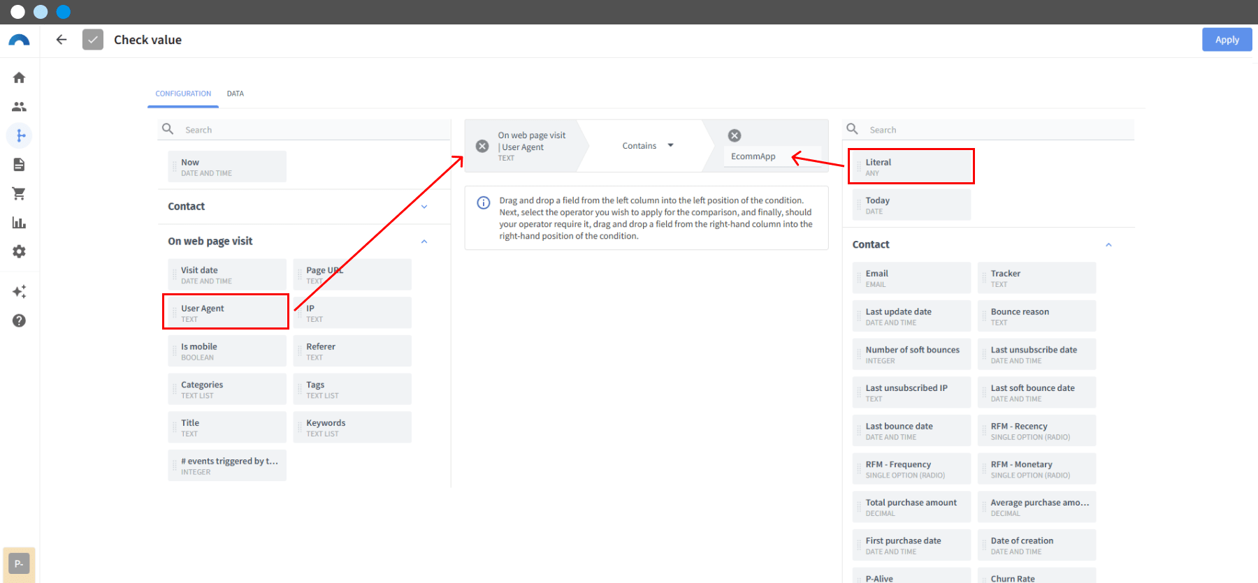Collapse the right-hand Contact section

pyautogui.click(x=1108, y=245)
